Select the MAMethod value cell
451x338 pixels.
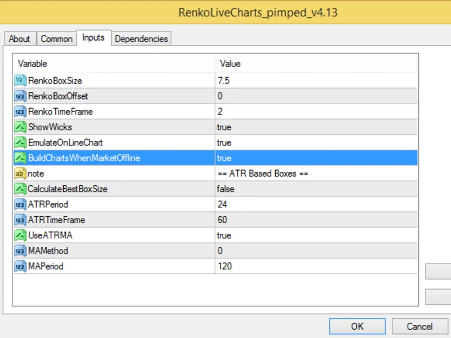tap(316, 251)
